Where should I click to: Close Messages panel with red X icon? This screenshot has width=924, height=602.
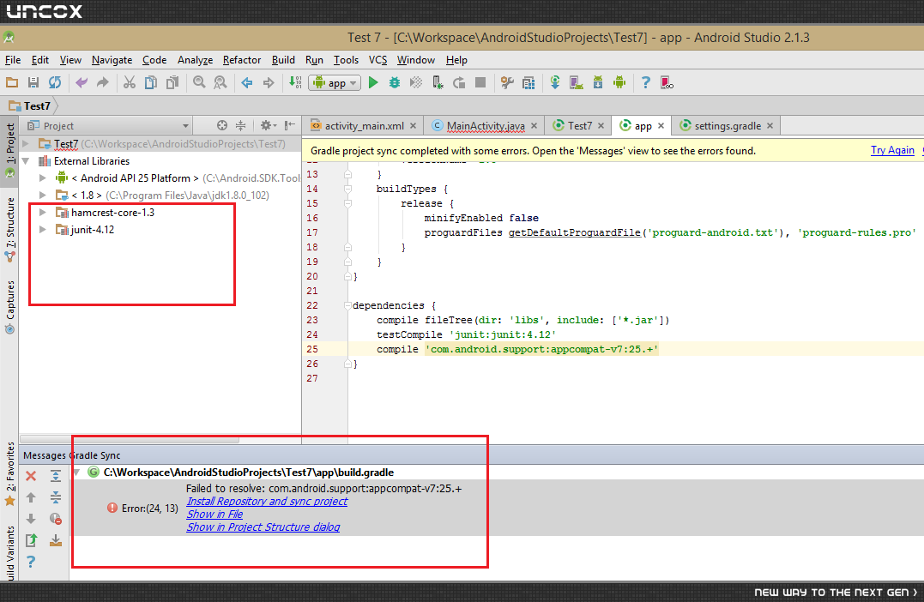coord(31,476)
